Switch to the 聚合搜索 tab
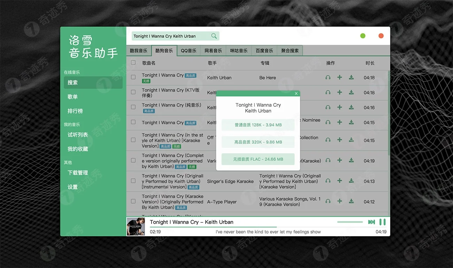Viewport: 453px width, 268px height. tap(290, 50)
